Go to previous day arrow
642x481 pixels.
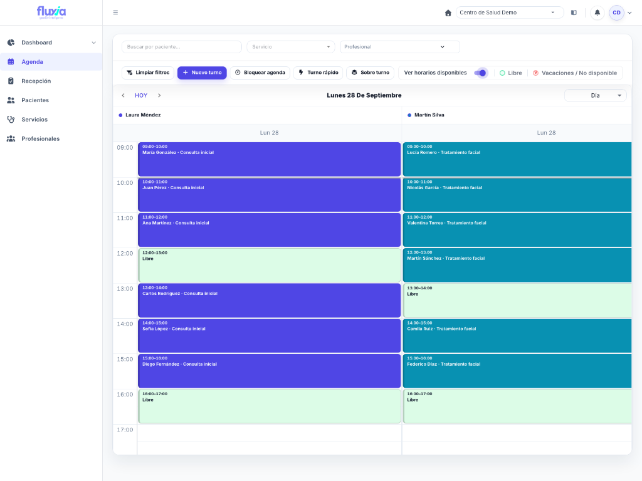point(124,95)
